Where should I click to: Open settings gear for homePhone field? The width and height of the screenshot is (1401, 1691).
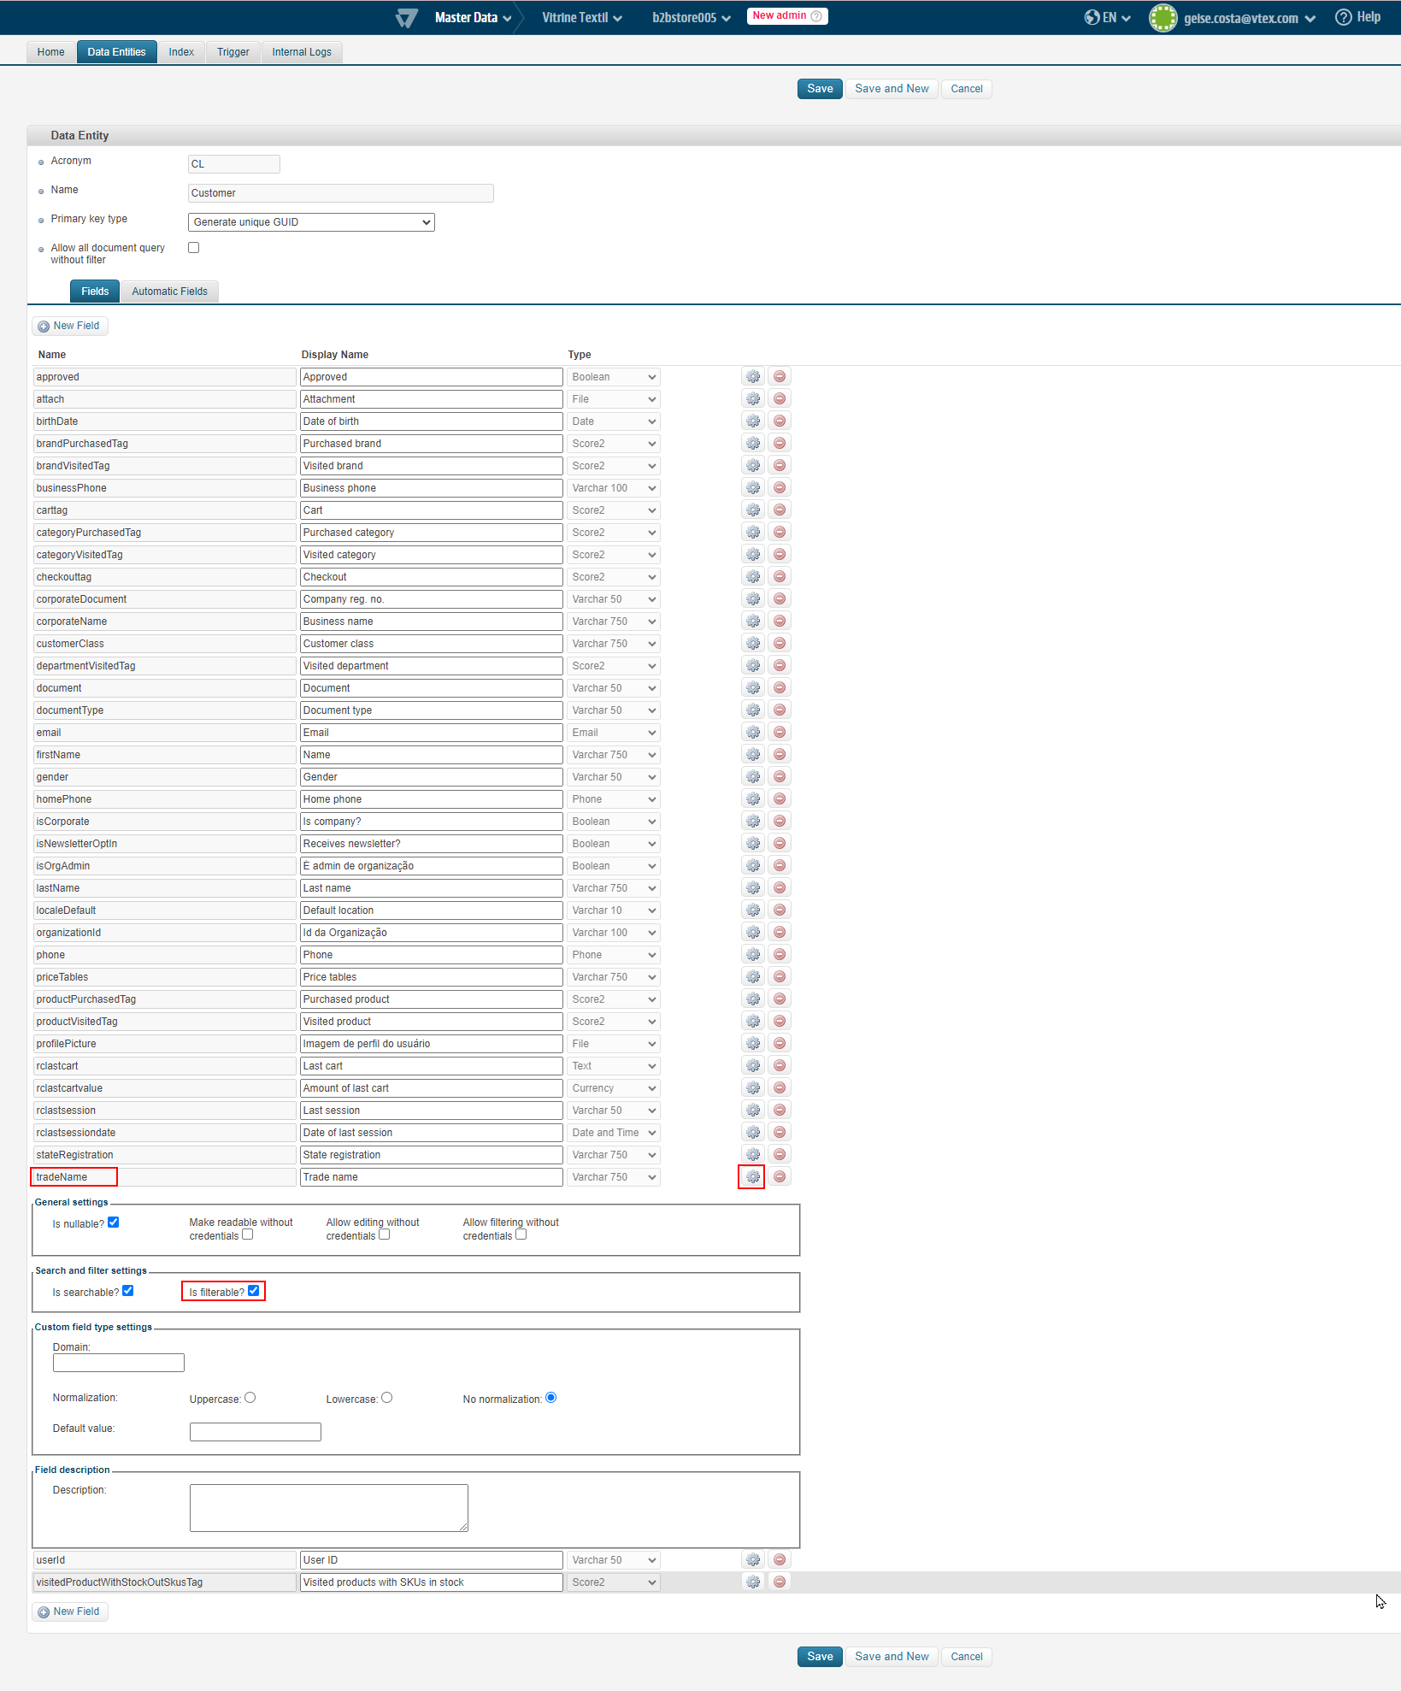[x=753, y=798]
